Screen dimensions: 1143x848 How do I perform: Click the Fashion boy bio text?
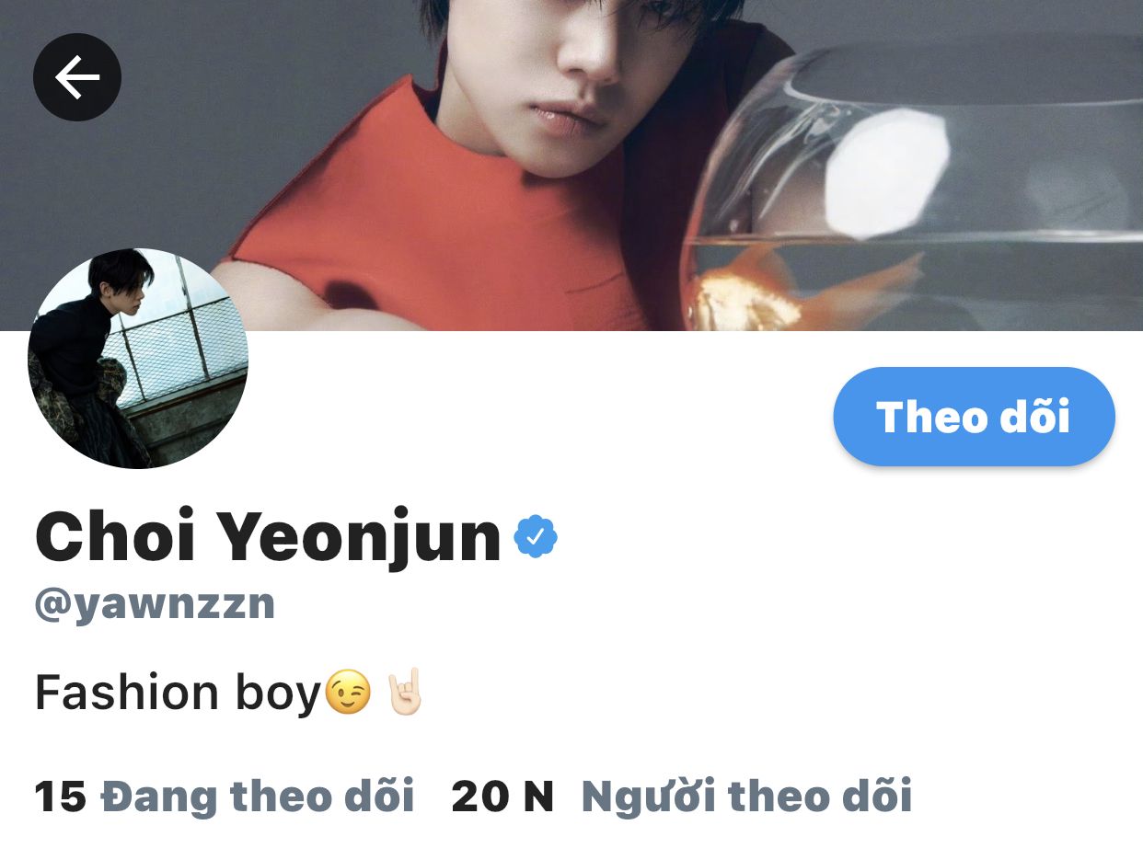(x=178, y=693)
